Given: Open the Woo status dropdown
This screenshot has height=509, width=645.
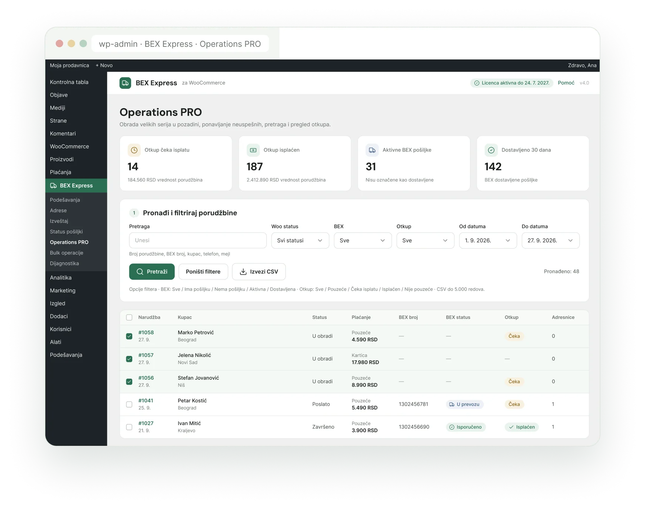Looking at the screenshot, I should pos(300,240).
